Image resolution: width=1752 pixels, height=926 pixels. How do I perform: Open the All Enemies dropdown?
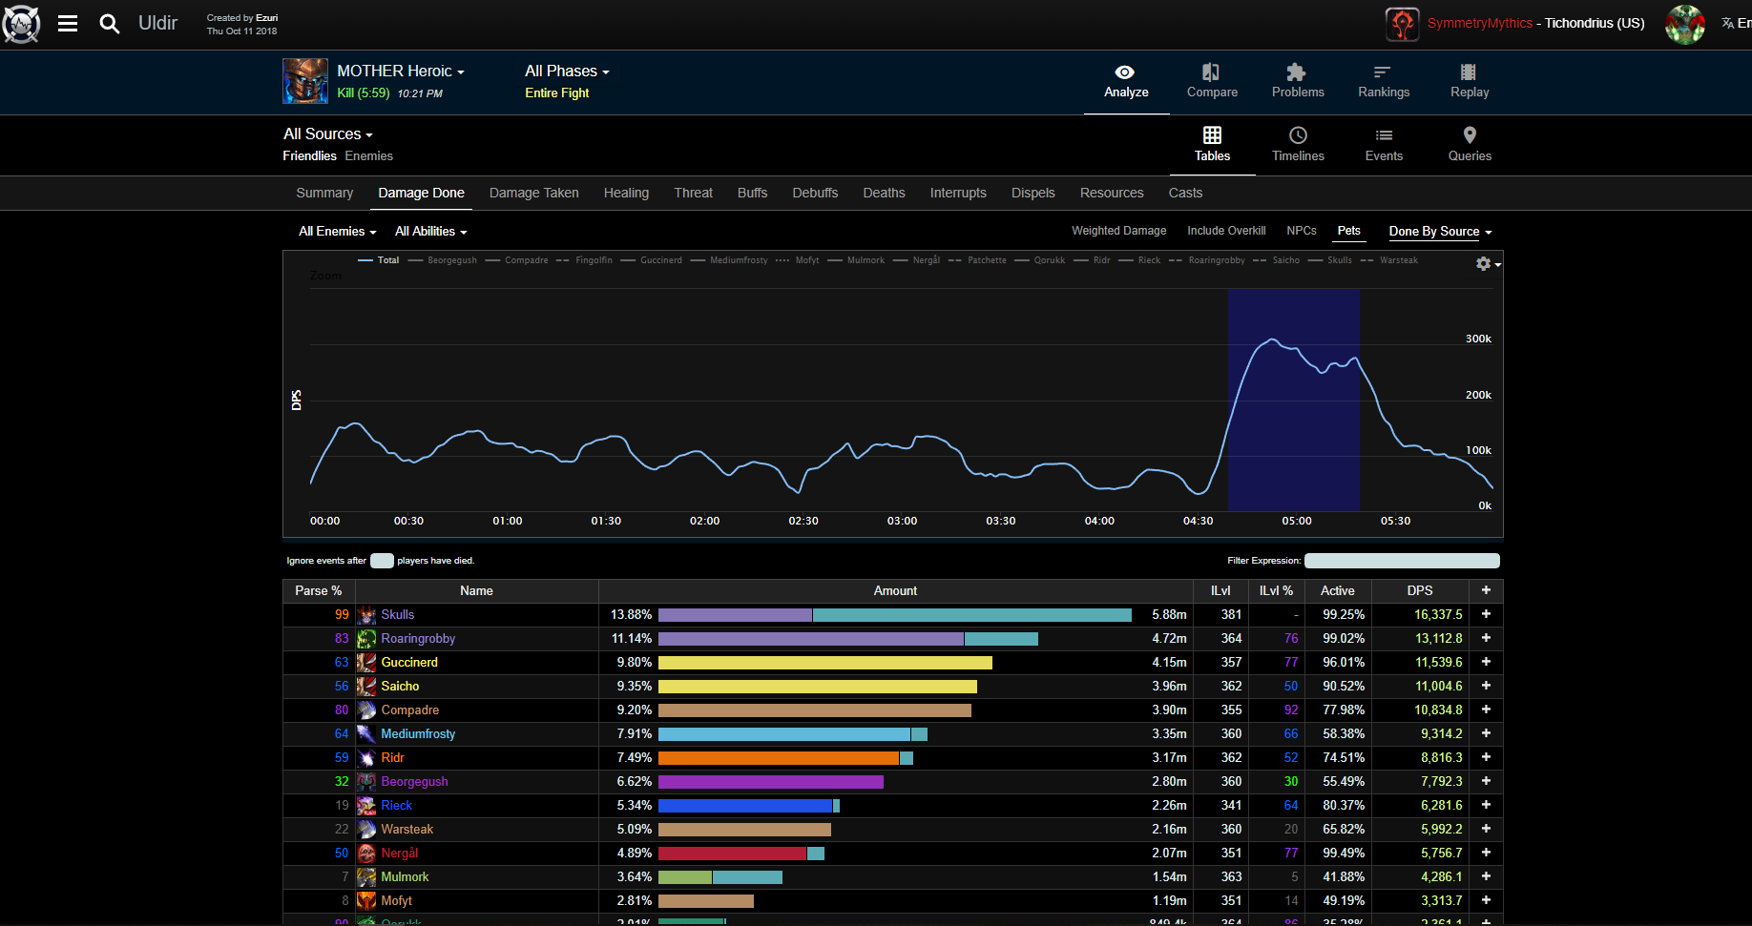[x=338, y=232]
